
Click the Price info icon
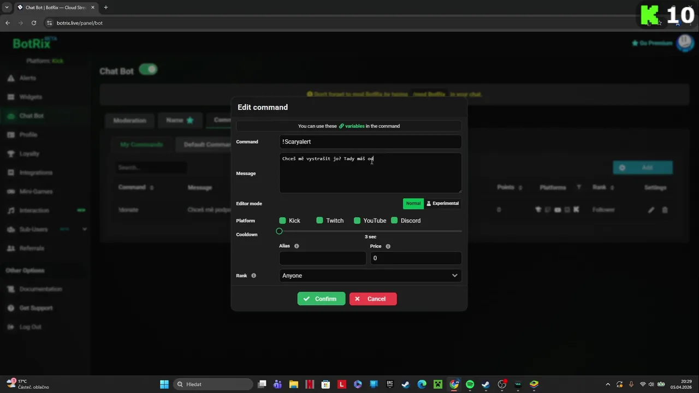click(388, 247)
